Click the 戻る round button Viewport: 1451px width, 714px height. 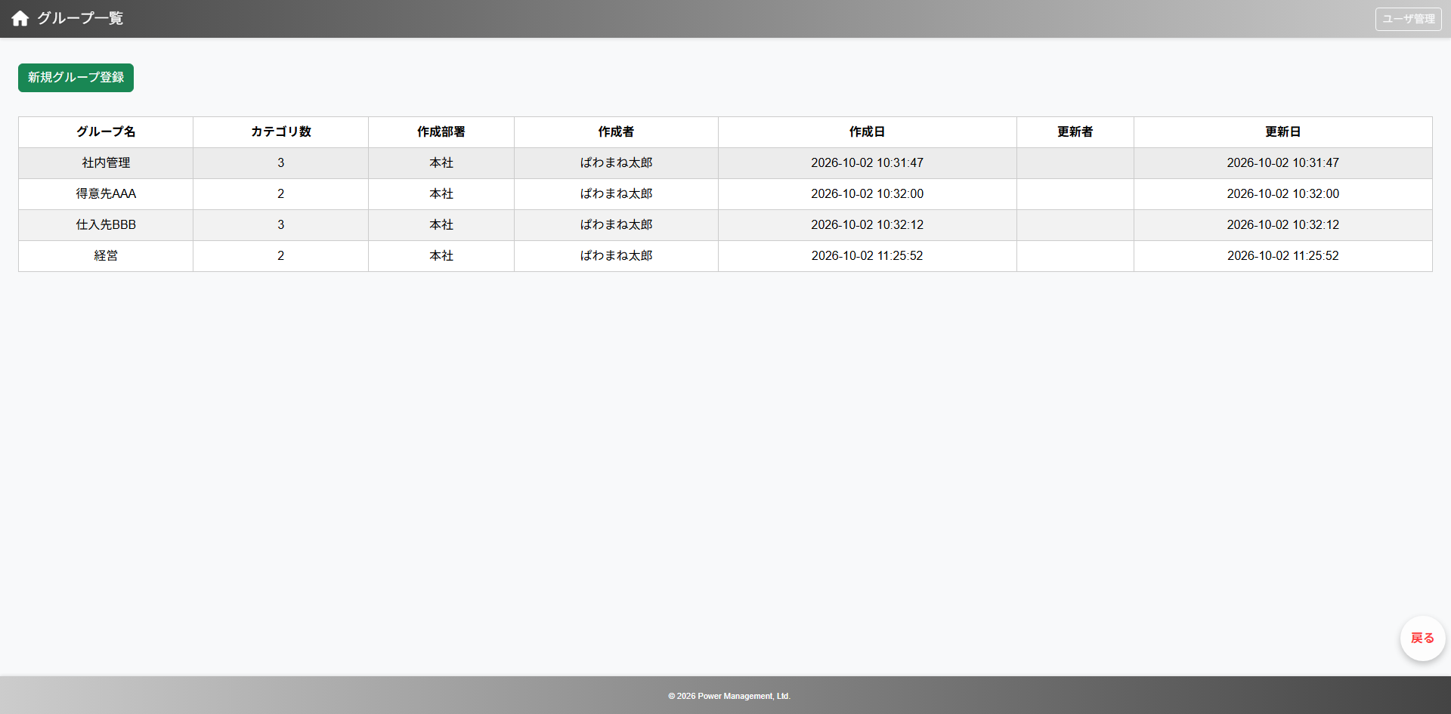(x=1422, y=638)
